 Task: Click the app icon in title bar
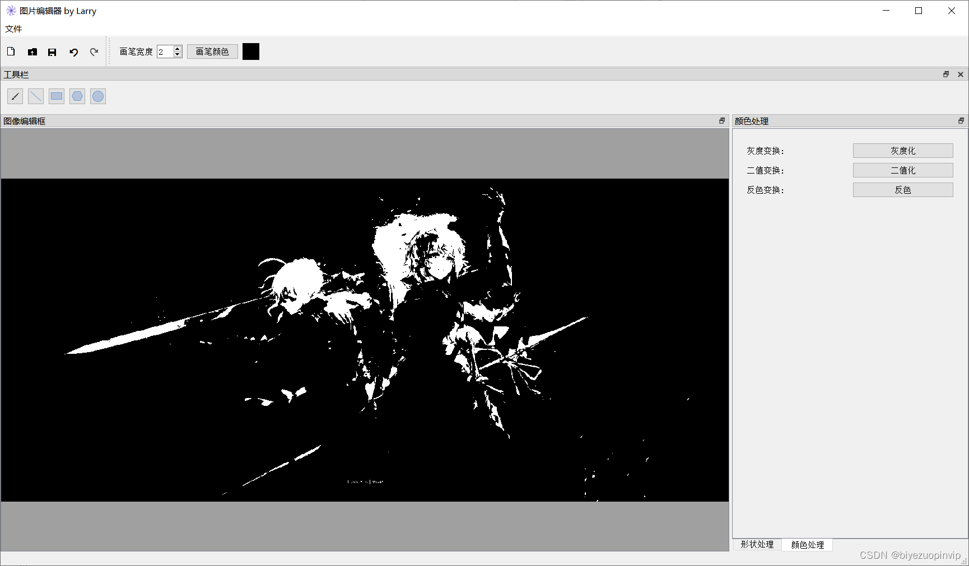(x=11, y=11)
